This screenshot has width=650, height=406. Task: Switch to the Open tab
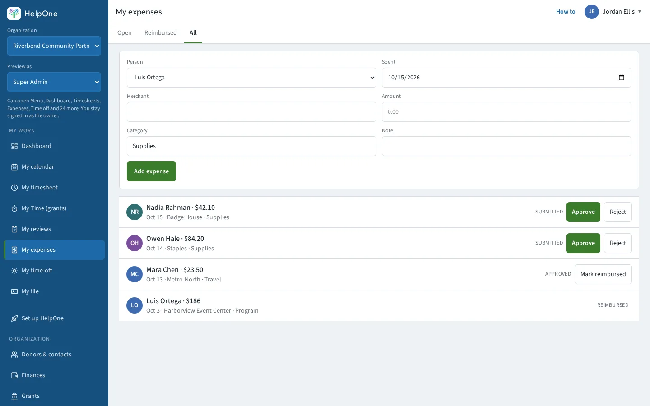pyautogui.click(x=125, y=33)
